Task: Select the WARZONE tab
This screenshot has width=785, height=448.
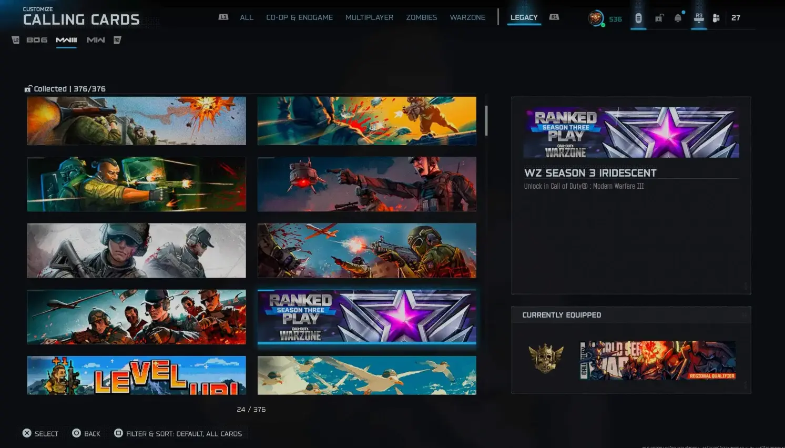Action: pyautogui.click(x=467, y=17)
